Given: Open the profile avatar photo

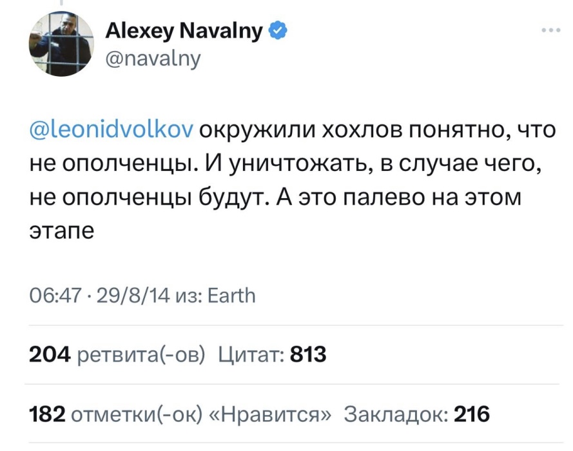Looking at the screenshot, I should (x=61, y=43).
